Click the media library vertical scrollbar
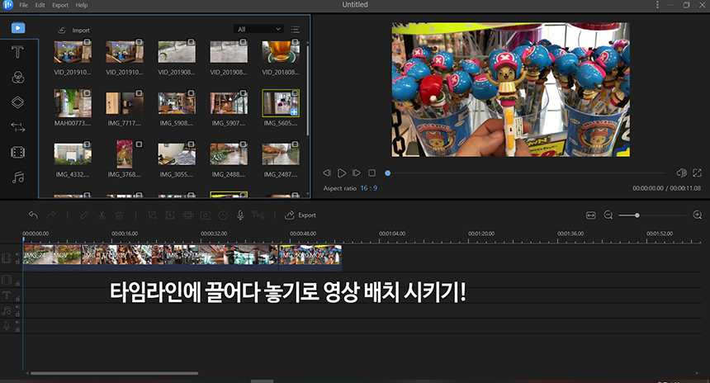Screen dimensions: 710x383 point(308,89)
